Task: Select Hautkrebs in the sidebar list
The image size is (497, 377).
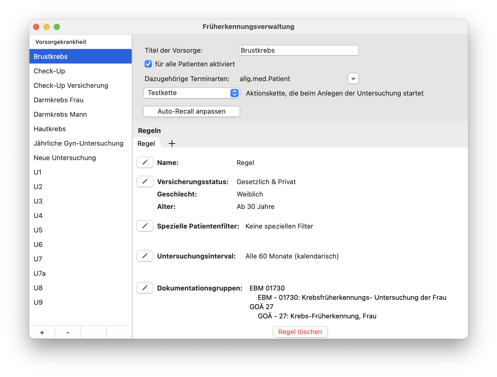Action: pyautogui.click(x=50, y=129)
